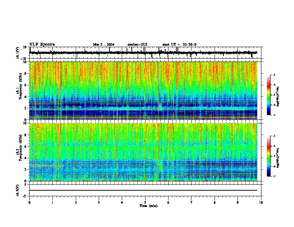The image size is (294, 227).
Task: Click the time axis tick label "0"
Action: click(x=29, y=203)
